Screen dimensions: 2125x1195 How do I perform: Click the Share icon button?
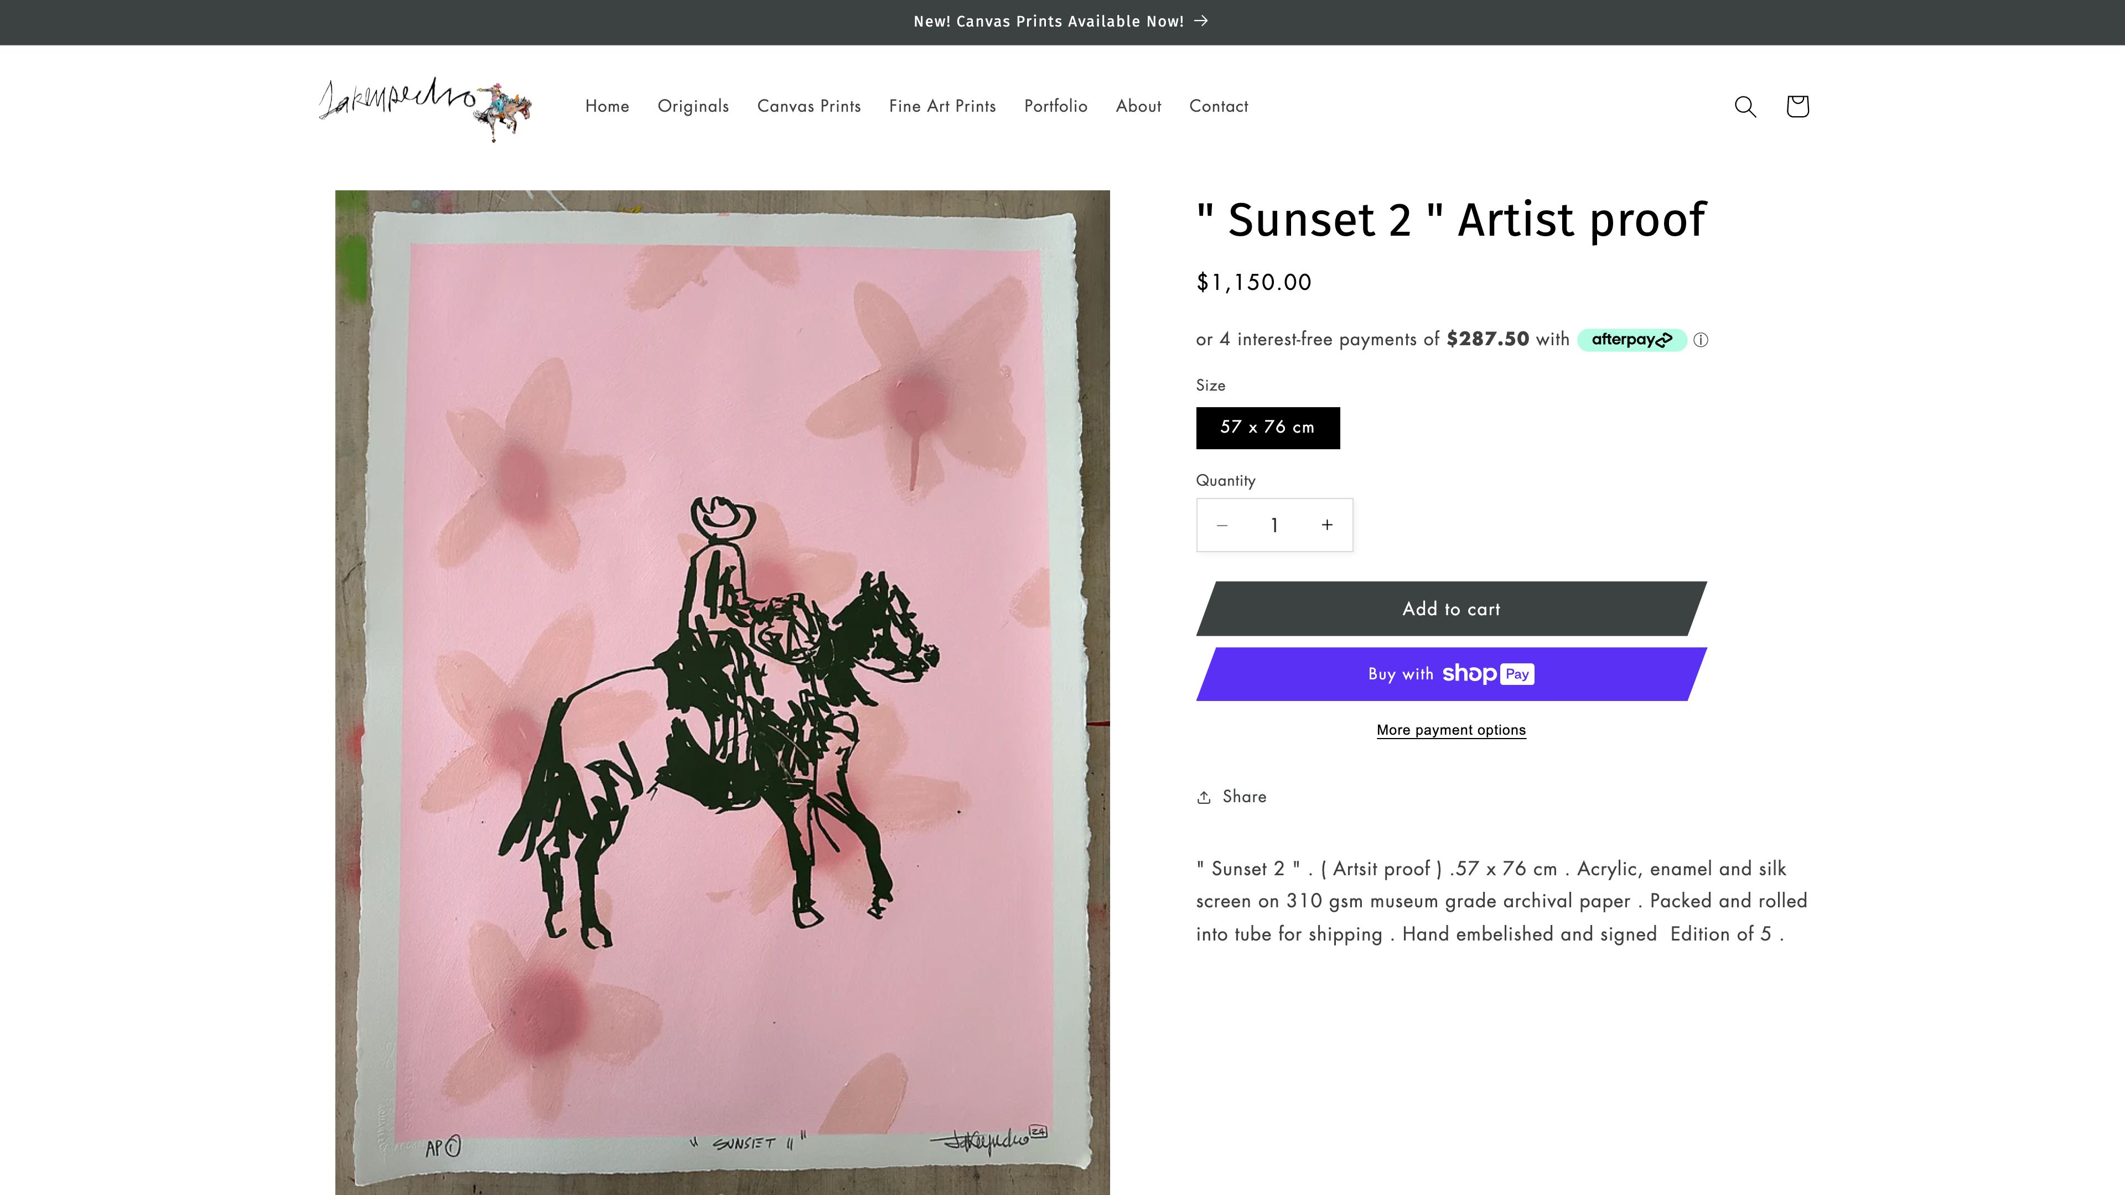pos(1232,797)
